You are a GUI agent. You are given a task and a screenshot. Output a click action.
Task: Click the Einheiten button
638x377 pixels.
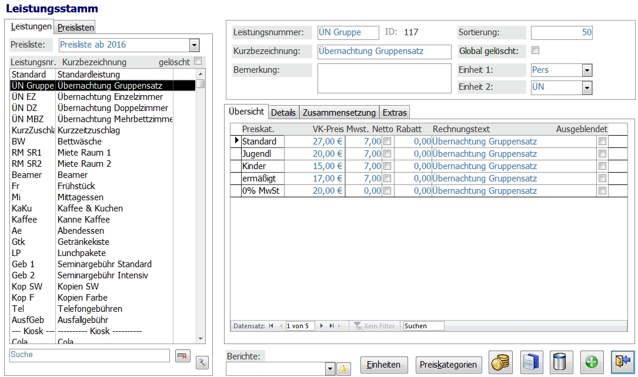383,365
